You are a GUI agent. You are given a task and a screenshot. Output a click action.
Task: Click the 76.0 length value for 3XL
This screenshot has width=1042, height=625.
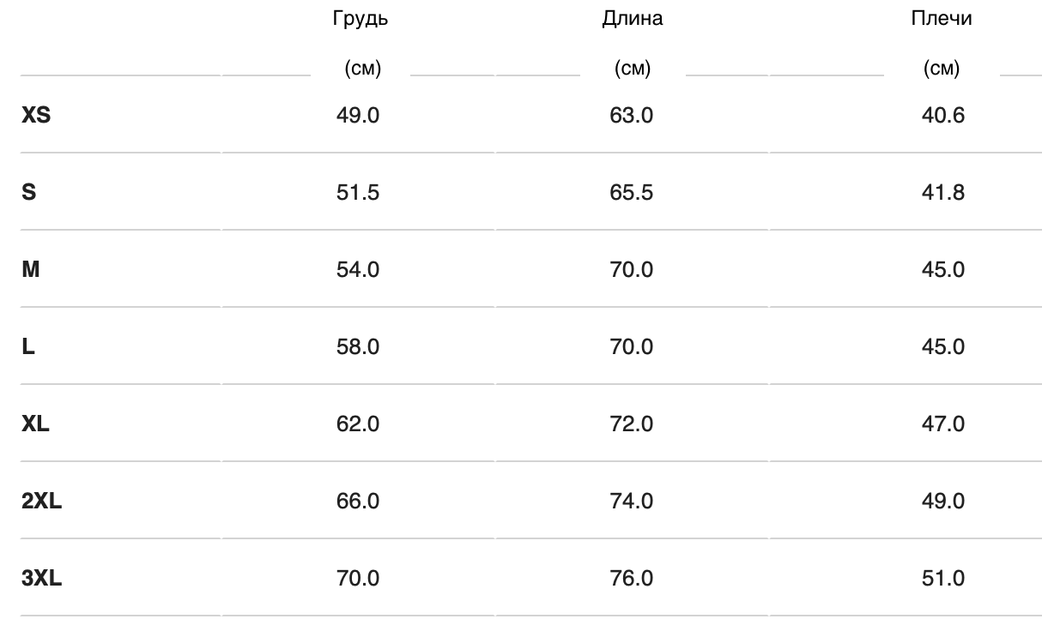pos(631,579)
